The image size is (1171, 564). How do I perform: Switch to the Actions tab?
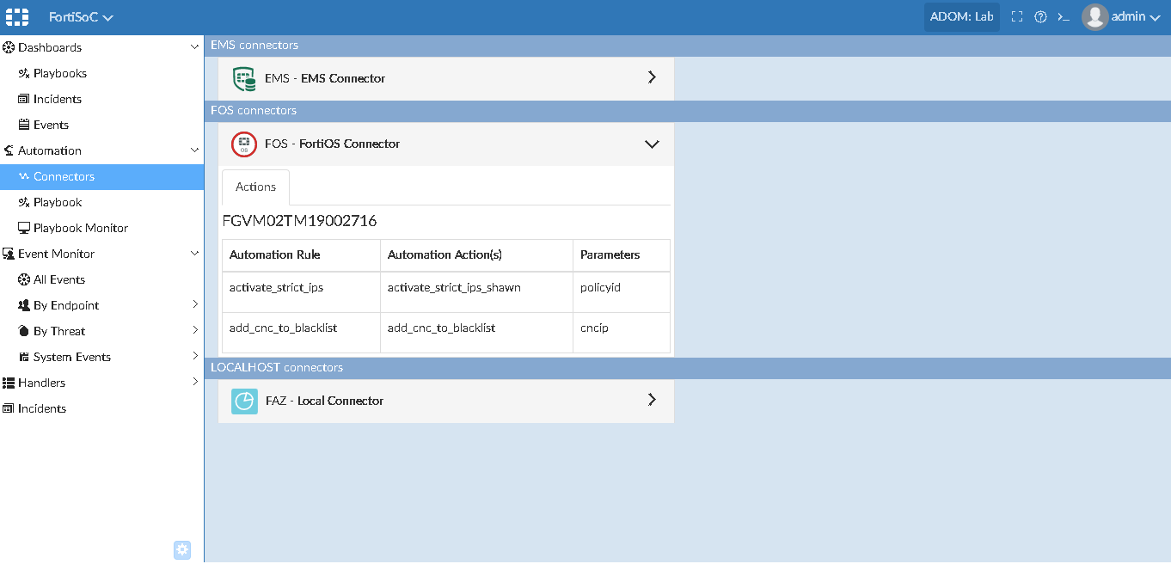click(x=255, y=187)
